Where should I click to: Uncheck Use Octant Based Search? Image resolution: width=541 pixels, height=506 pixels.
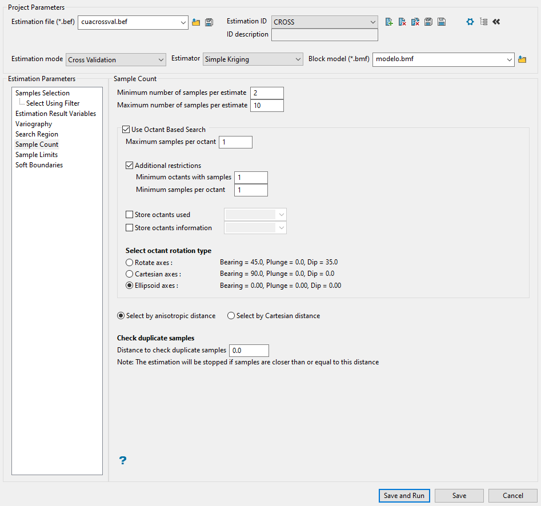click(126, 130)
